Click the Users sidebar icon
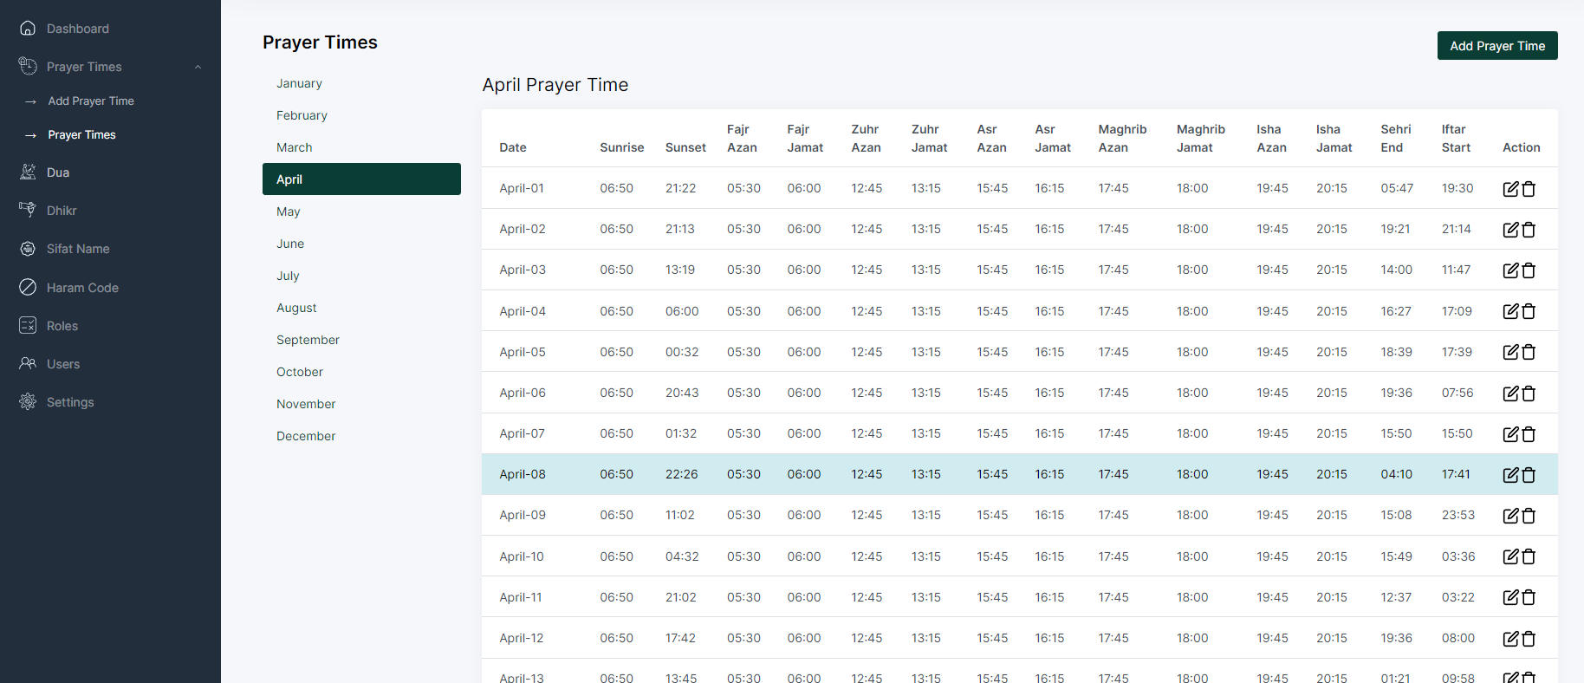1584x683 pixels. click(x=28, y=364)
